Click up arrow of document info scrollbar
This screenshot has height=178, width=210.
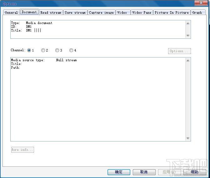(188, 23)
